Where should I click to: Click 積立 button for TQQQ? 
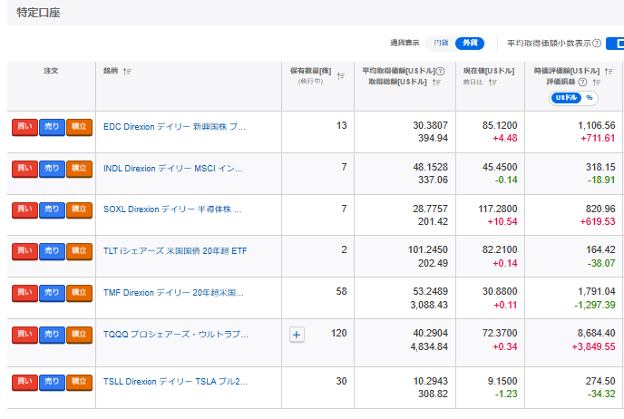pos(79,335)
